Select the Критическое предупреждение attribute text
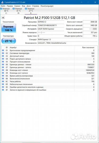 pyautogui.click(x=22, y=50)
